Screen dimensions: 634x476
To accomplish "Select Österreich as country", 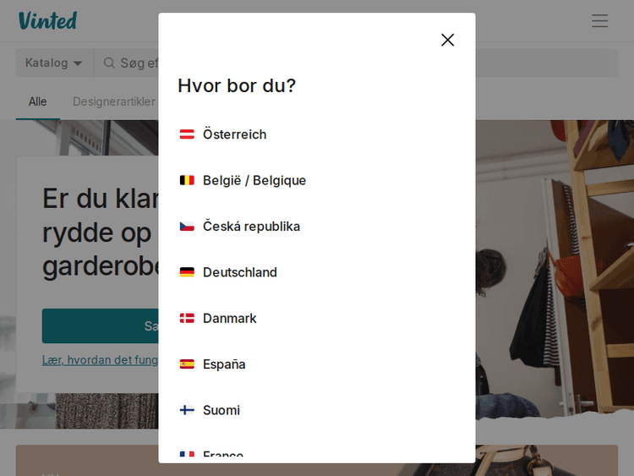I will (317, 134).
